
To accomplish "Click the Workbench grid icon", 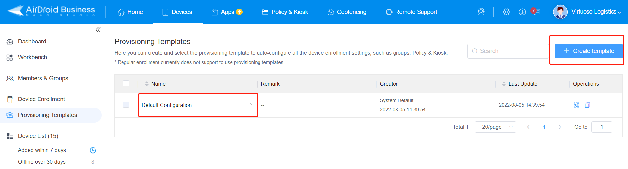I will tap(10, 58).
